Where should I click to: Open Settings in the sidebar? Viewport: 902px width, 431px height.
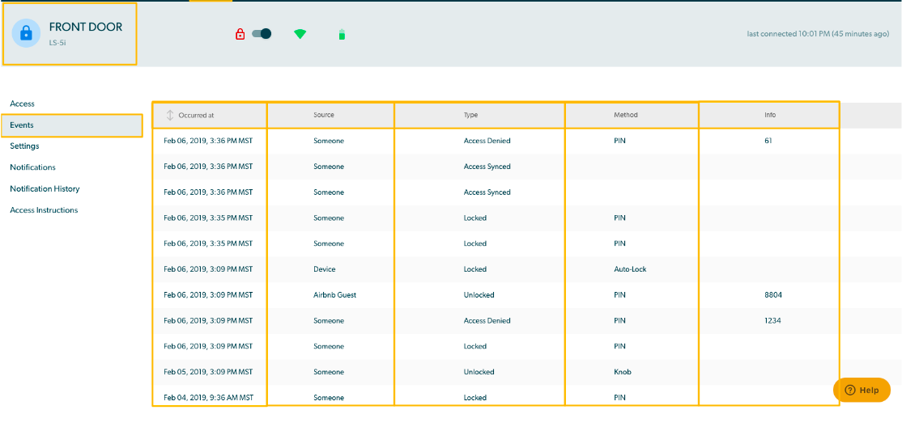25,146
